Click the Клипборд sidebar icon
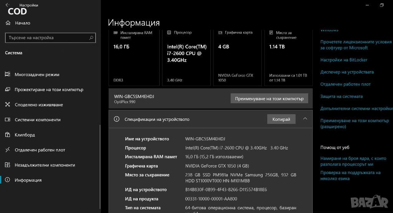Image resolution: width=393 pixels, height=213 pixels. (x=8, y=135)
